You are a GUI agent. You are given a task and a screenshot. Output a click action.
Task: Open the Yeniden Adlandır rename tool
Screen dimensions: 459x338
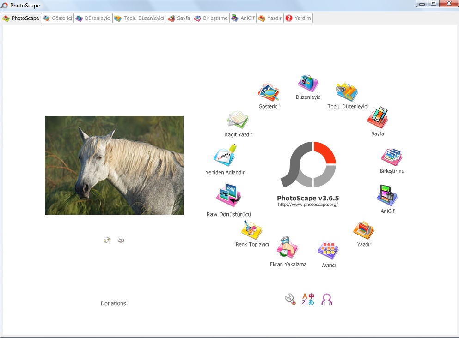click(225, 155)
